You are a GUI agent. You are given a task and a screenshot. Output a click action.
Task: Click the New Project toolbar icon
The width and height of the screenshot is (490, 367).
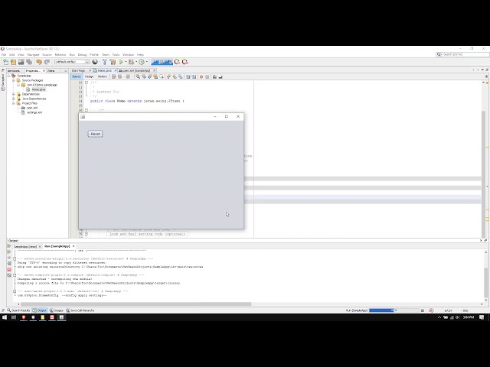[13, 62]
